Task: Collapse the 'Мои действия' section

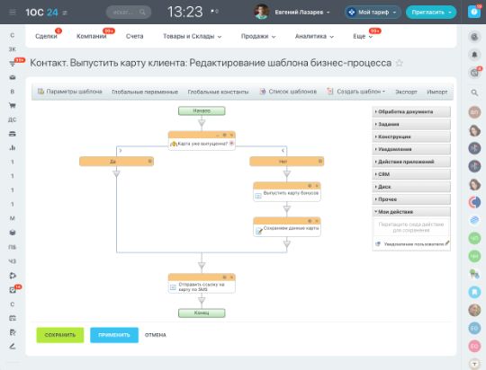Action: click(411, 212)
